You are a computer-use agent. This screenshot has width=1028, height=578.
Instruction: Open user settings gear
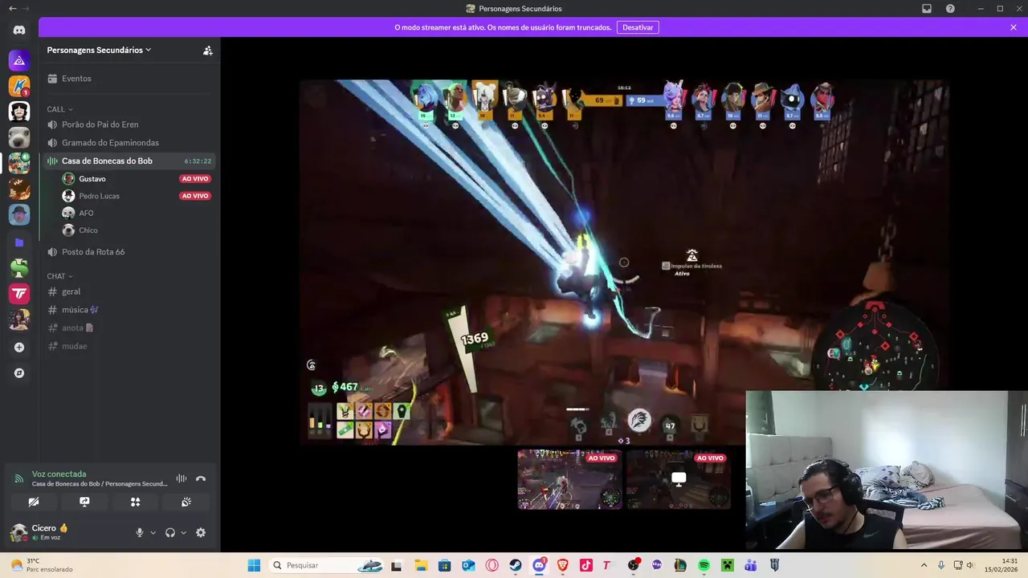tap(201, 532)
